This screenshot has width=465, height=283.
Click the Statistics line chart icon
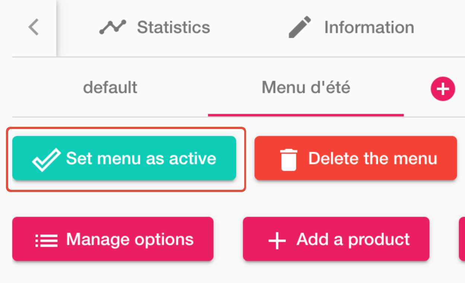click(x=113, y=28)
